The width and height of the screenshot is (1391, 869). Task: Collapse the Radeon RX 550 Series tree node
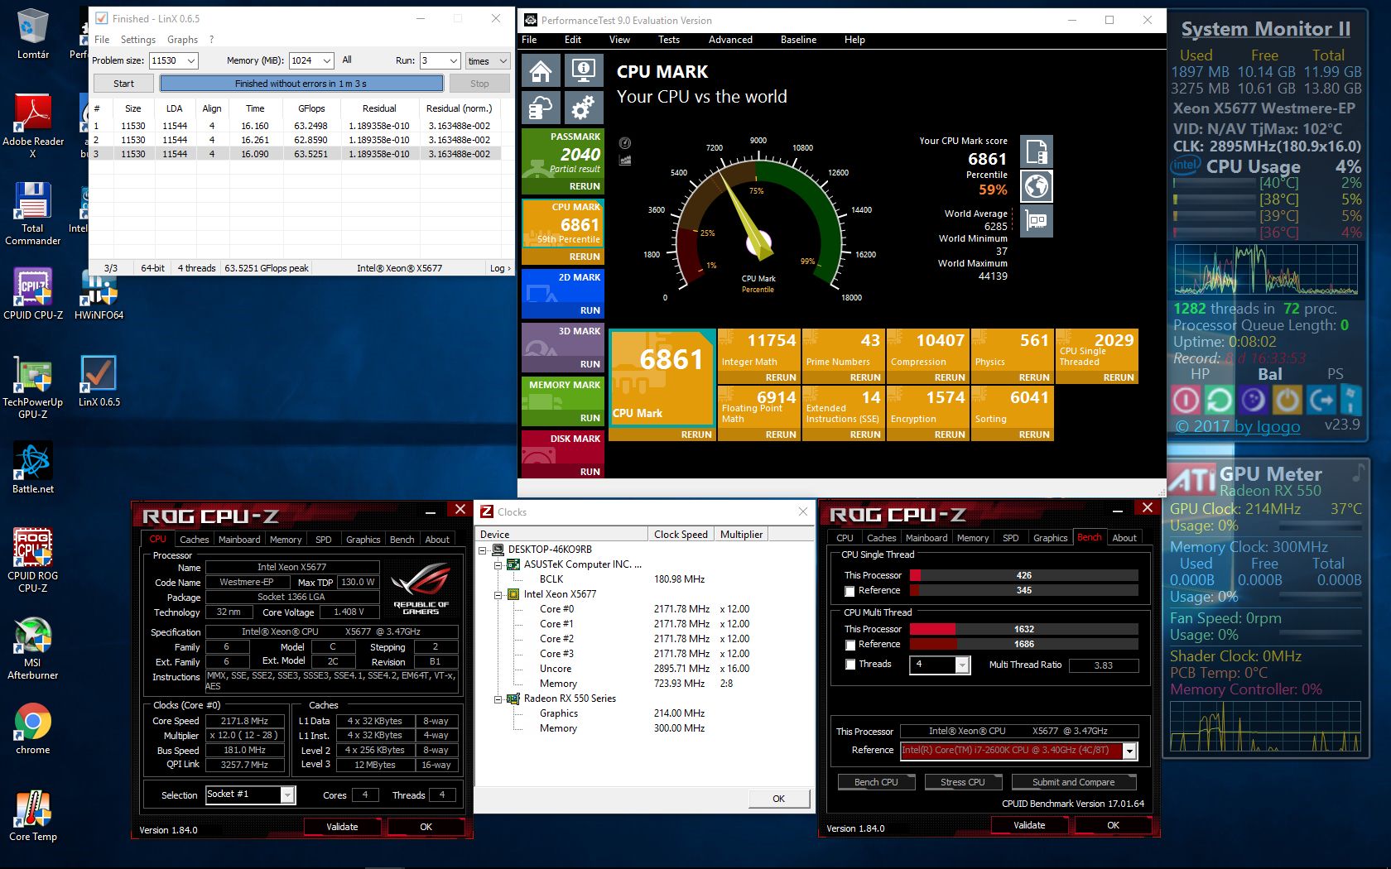click(x=498, y=699)
